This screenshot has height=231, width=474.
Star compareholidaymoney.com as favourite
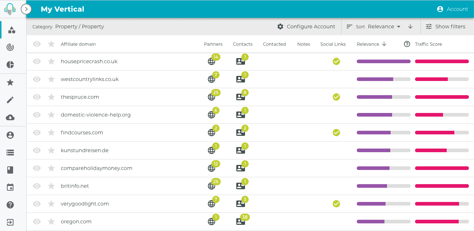pyautogui.click(x=51, y=168)
